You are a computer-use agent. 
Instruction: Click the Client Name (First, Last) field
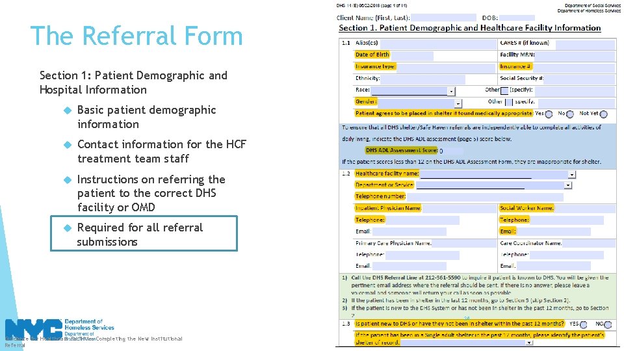(x=444, y=18)
